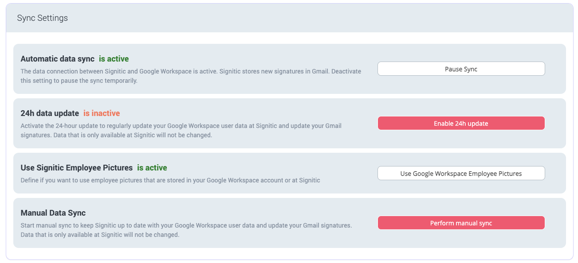Image resolution: width=578 pixels, height=263 pixels.
Task: Select Use Google Workspace Employee Pictures button
Action: click(461, 174)
